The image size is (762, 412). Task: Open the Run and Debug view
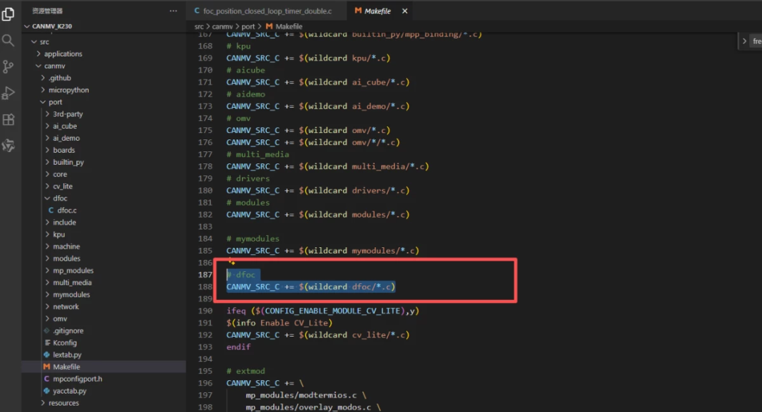(x=8, y=93)
